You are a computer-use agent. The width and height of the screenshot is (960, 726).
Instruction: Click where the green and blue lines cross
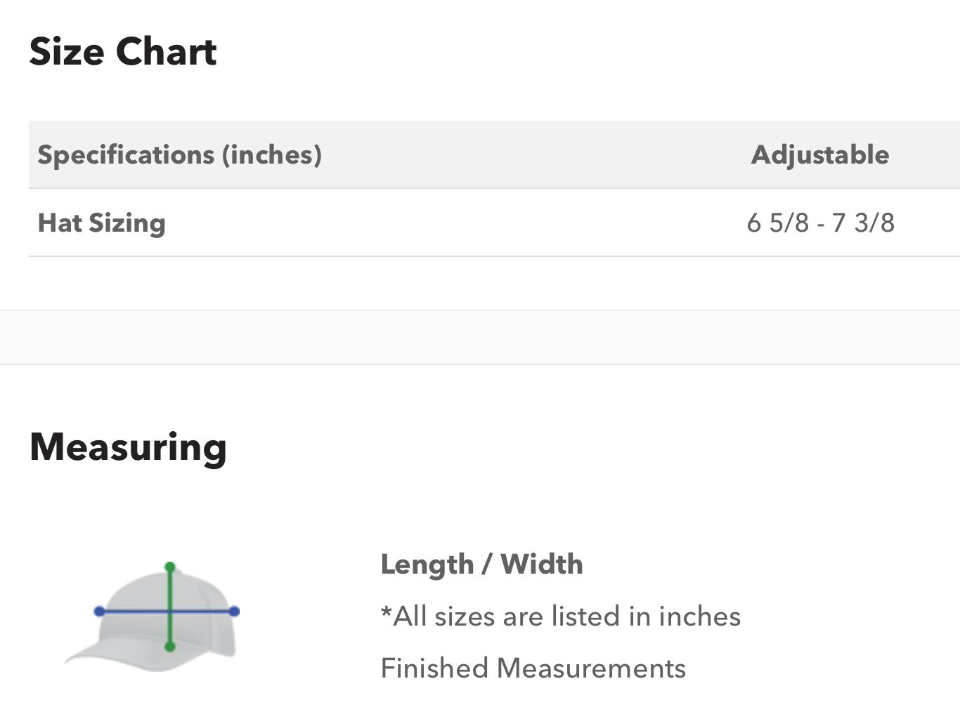169,612
